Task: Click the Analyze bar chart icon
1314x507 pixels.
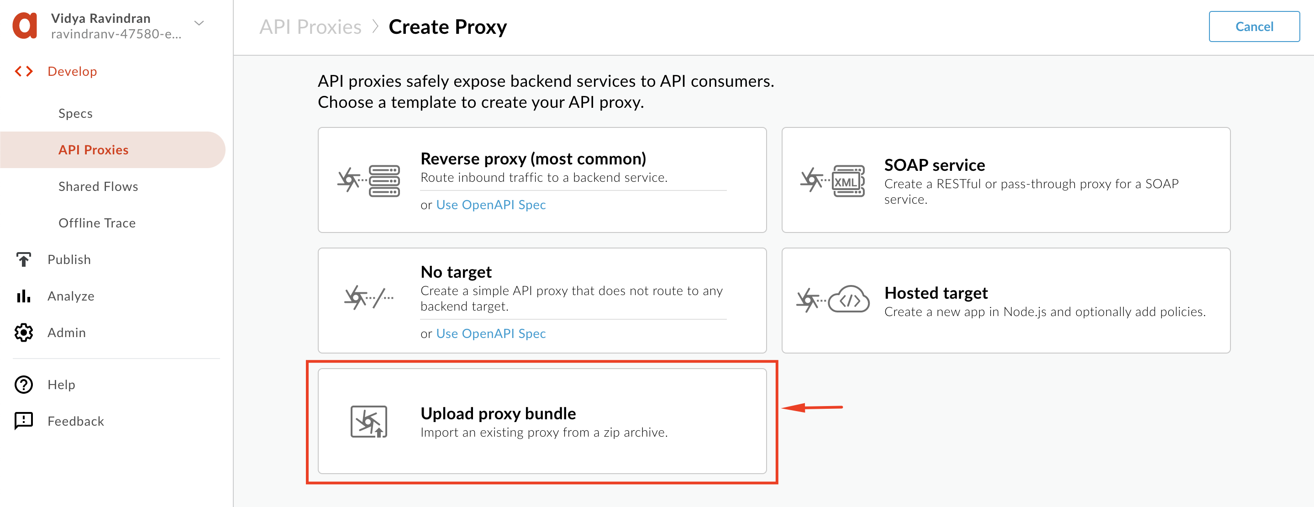Action: pyautogui.click(x=23, y=296)
